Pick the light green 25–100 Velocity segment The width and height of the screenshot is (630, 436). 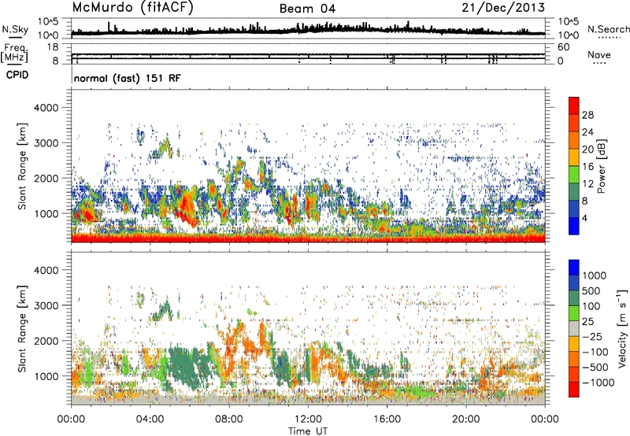(x=574, y=313)
